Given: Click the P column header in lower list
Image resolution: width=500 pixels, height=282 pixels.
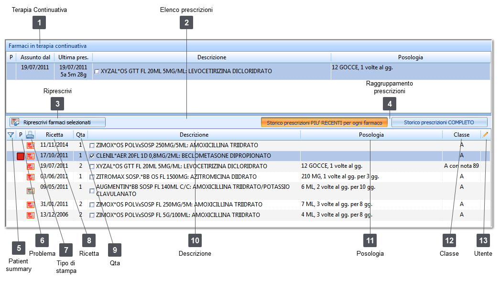Looking at the screenshot, I should click(x=21, y=135).
